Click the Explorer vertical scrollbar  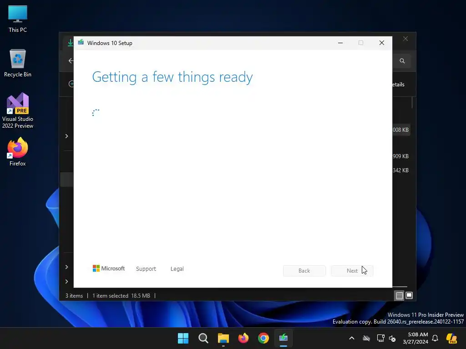click(x=412, y=103)
